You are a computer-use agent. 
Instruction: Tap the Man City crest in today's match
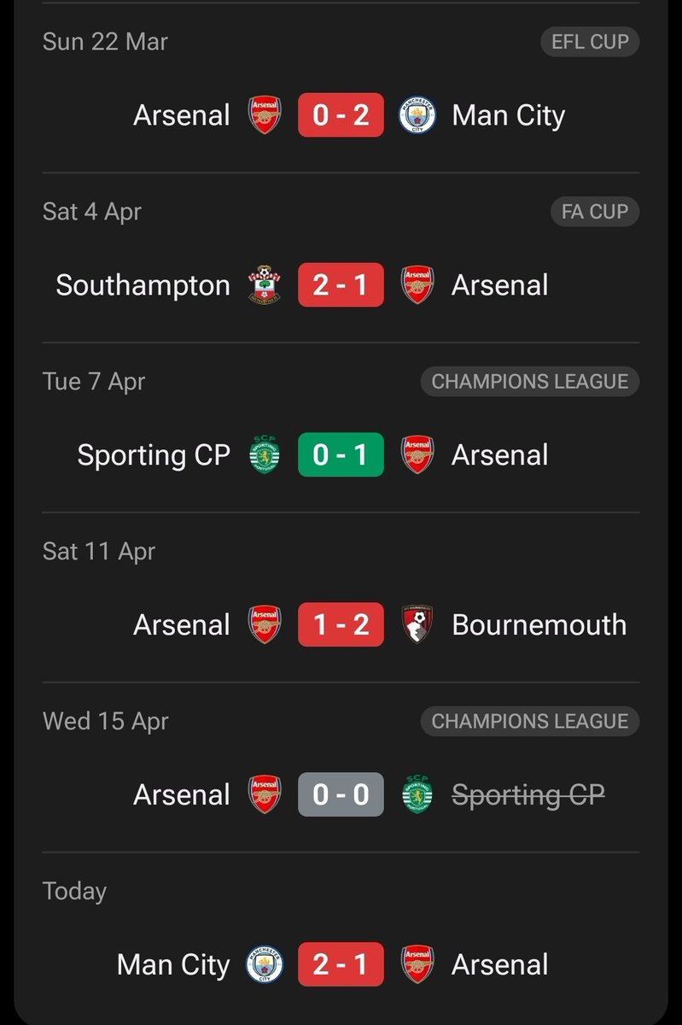[265, 965]
